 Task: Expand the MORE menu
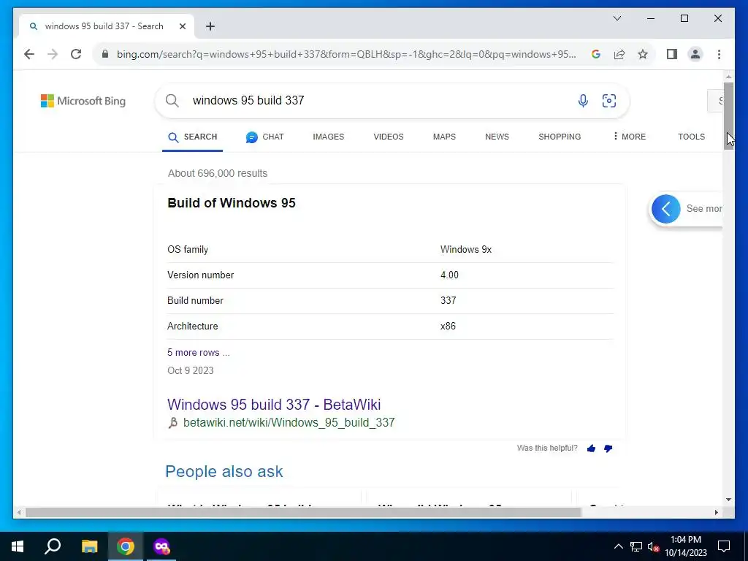pyautogui.click(x=629, y=137)
